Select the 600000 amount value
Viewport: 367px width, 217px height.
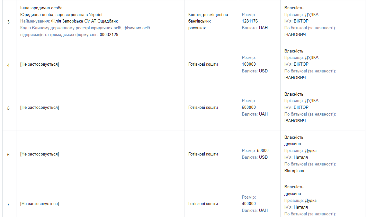pos(249,108)
